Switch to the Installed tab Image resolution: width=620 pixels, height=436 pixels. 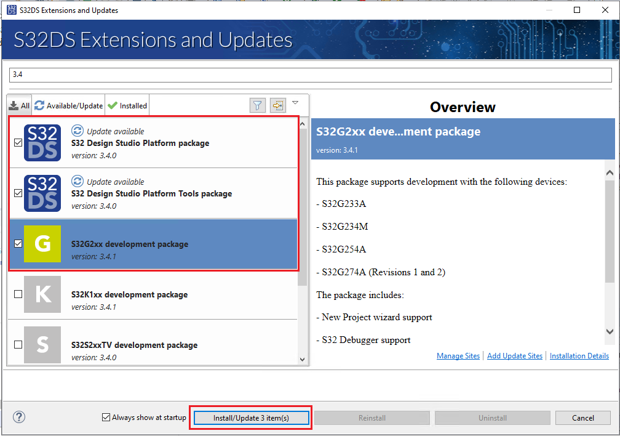[x=127, y=105]
